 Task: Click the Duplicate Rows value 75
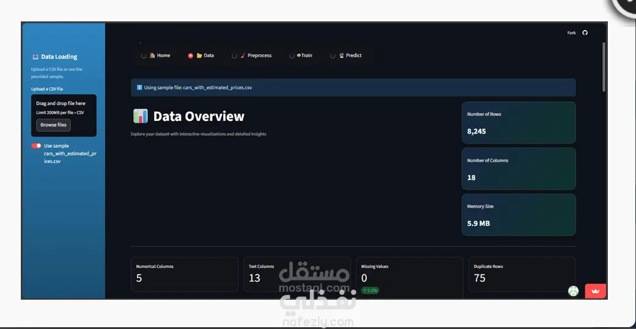click(x=479, y=278)
